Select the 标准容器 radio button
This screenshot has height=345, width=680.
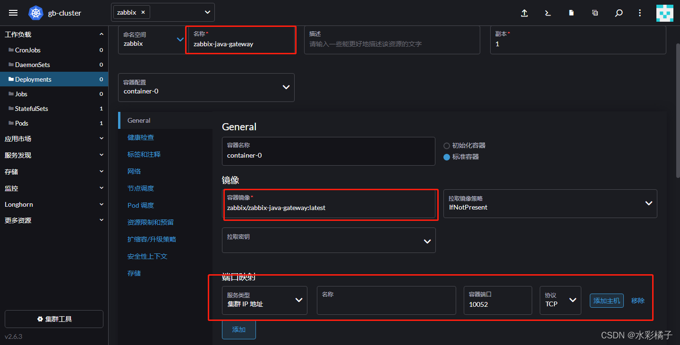point(446,157)
